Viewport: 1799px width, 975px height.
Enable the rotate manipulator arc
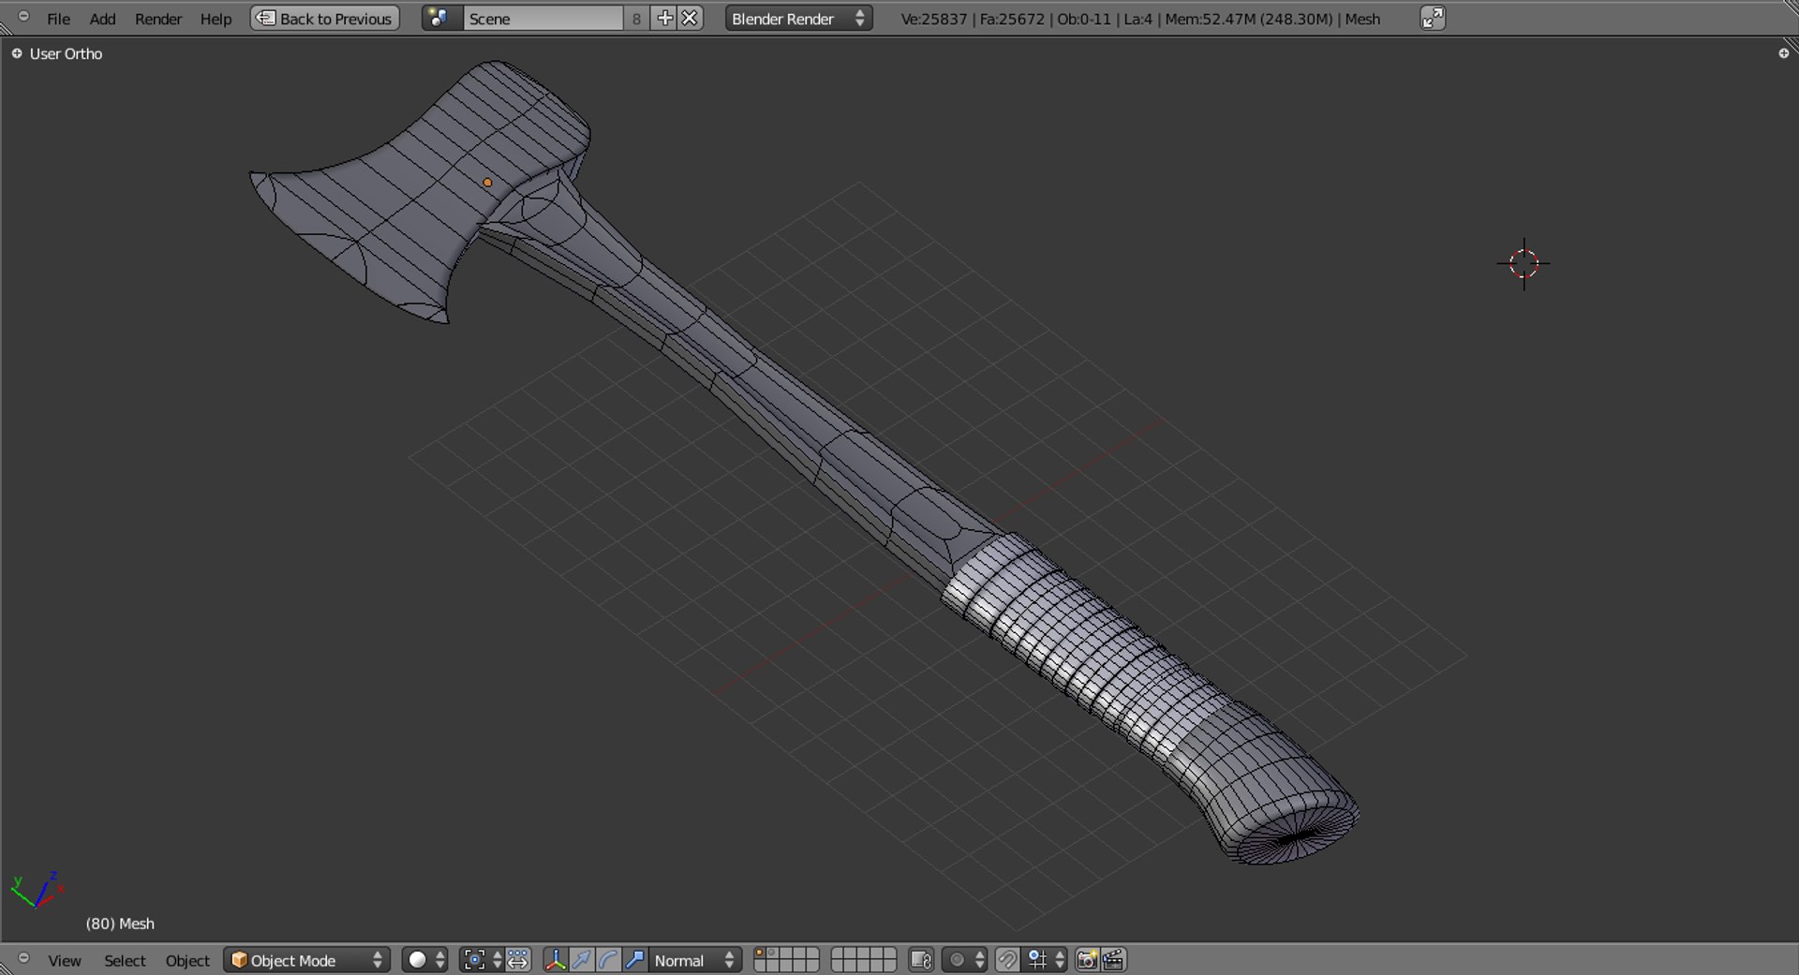(608, 960)
